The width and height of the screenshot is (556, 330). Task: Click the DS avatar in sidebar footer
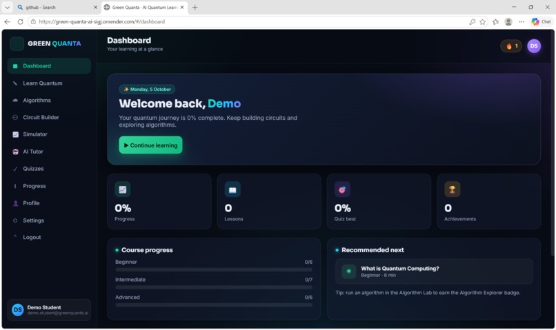pyautogui.click(x=18, y=310)
